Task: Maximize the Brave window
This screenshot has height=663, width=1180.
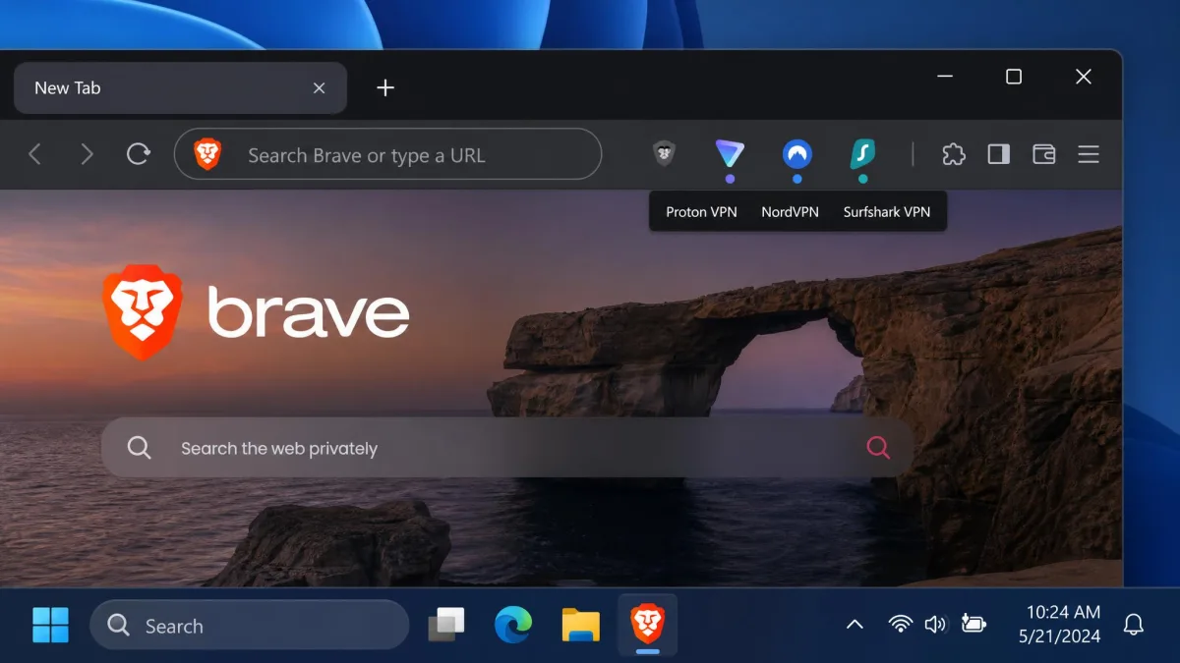Action: point(1014,77)
